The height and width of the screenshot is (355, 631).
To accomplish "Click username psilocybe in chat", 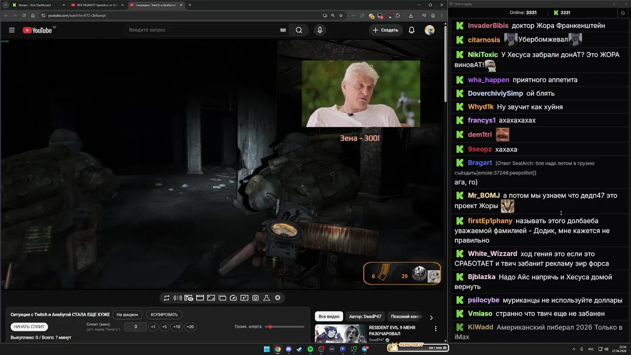I will click(x=484, y=300).
